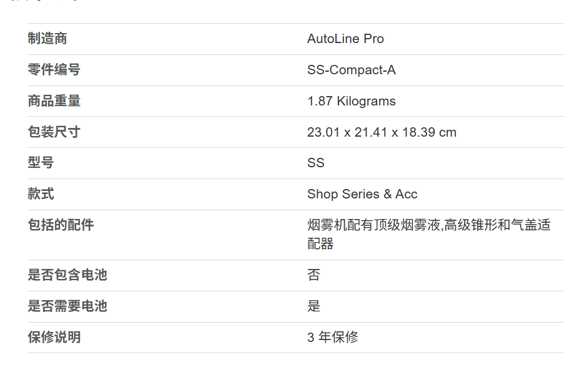Click the 商品重量 label

[x=54, y=101]
